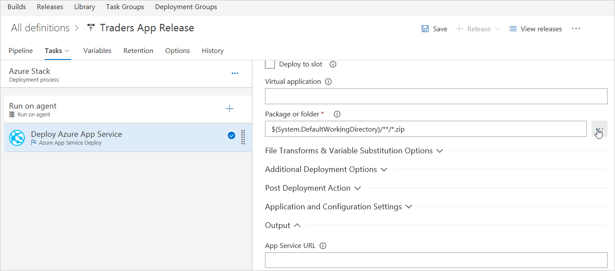
Task: Show info for App Service URL
Action: tap(323, 246)
